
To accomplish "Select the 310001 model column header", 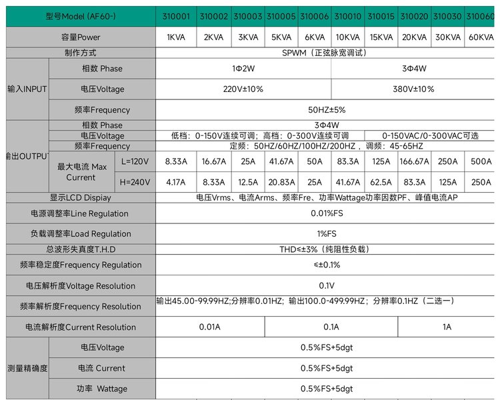I will click(176, 16).
